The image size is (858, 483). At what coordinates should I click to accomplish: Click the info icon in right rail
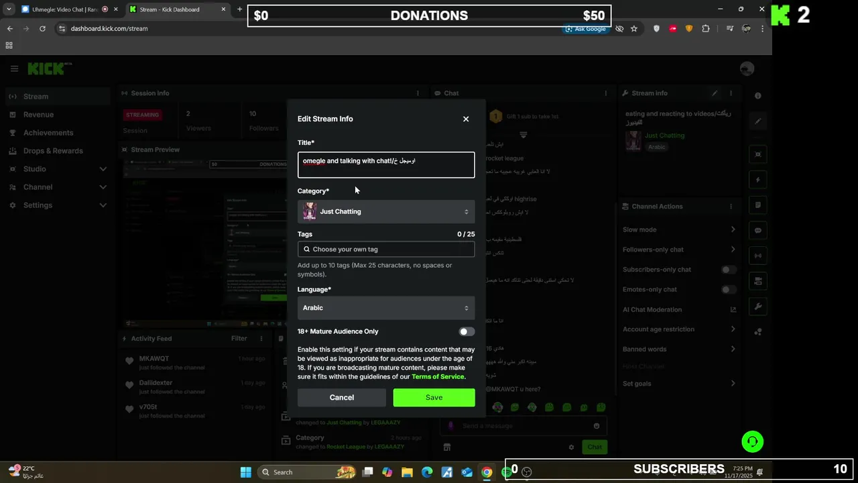(x=758, y=96)
